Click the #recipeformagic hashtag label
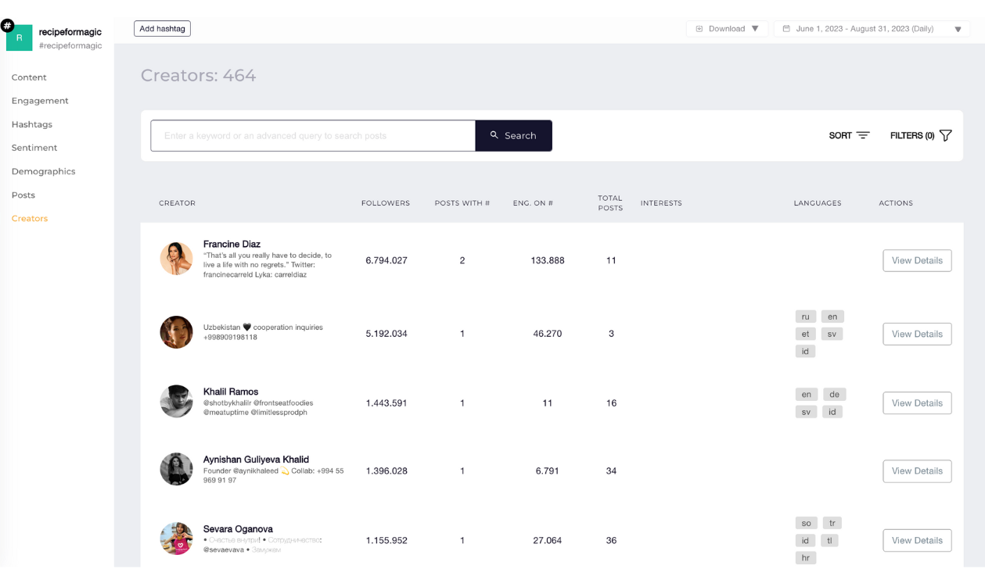 tap(70, 46)
